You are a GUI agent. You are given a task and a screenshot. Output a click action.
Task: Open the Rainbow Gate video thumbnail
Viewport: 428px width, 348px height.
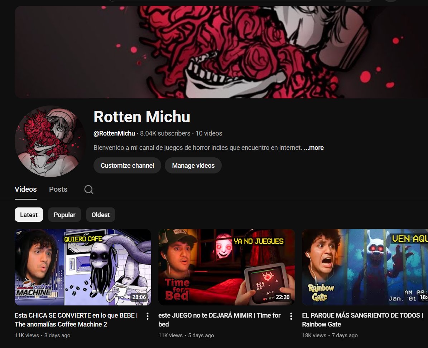coord(365,267)
